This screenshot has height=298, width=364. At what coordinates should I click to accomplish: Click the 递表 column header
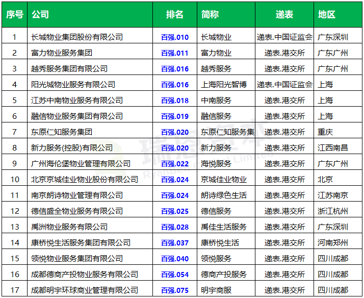[x=284, y=15]
